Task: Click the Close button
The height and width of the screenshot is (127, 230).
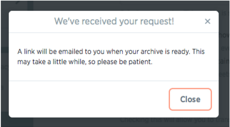Action: [x=190, y=99]
